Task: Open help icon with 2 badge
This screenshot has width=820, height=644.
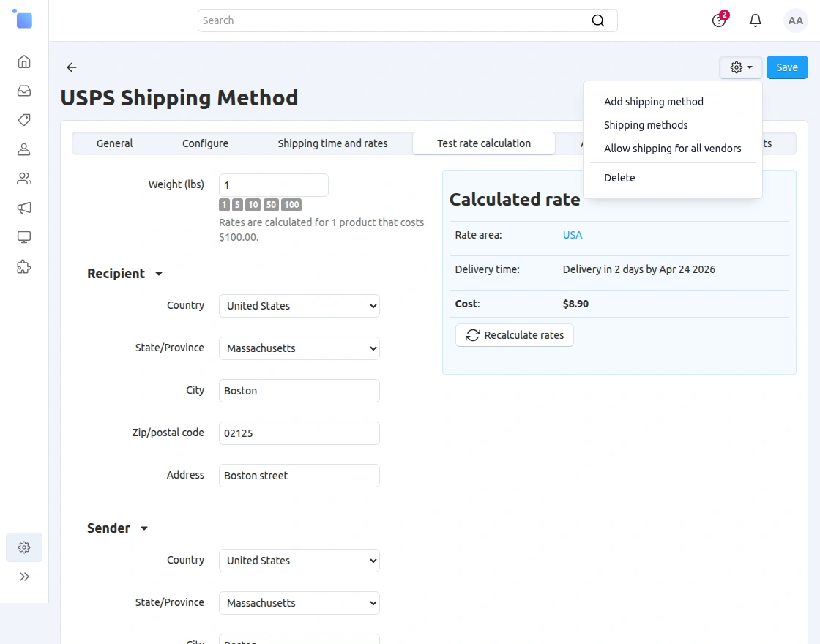Action: coord(719,20)
